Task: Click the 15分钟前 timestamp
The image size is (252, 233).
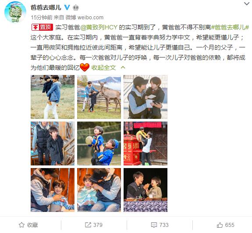Action: click(x=42, y=18)
